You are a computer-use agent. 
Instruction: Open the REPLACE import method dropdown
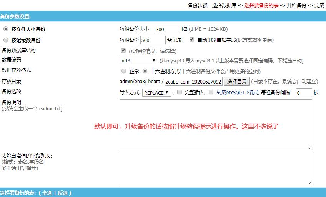(x=156, y=93)
